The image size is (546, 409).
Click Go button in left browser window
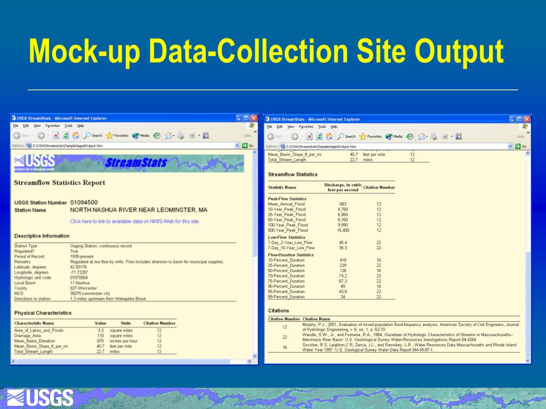coord(247,146)
